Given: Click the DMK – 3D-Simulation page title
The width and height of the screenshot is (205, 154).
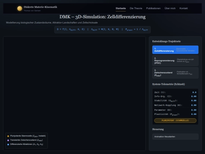Looking at the screenshot, I should [102, 17].
